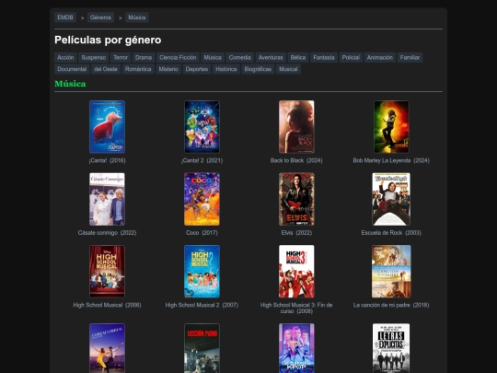Viewport: 497px width, 373px height.
Task: Open the Misterio genre tag
Action: pyautogui.click(x=168, y=69)
